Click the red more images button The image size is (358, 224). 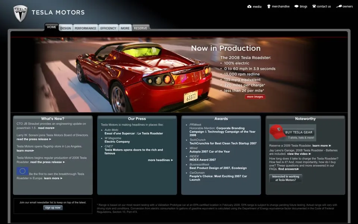pyautogui.click(x=255, y=97)
